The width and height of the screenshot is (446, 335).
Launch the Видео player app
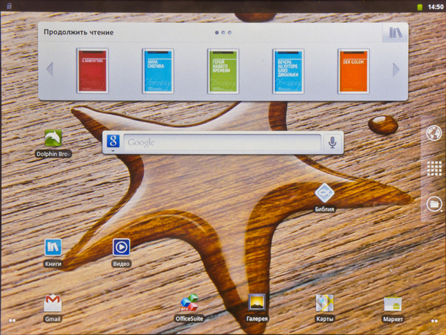121,247
